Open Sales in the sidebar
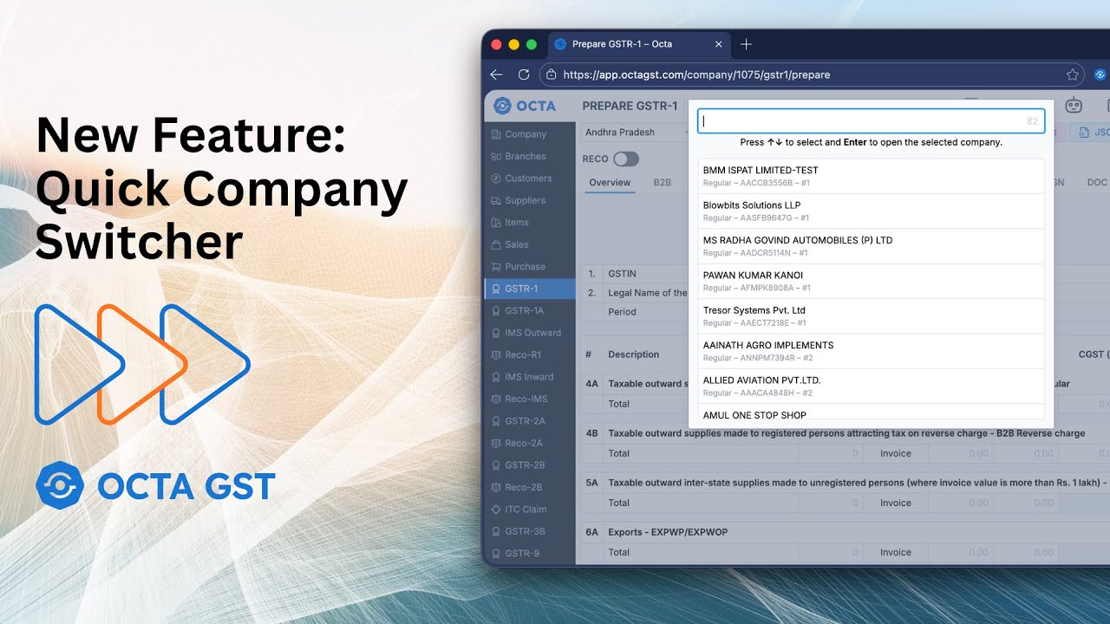 [x=529, y=244]
